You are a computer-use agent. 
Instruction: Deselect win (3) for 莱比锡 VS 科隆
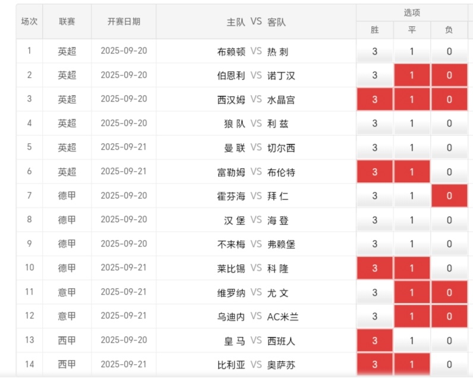click(x=375, y=268)
